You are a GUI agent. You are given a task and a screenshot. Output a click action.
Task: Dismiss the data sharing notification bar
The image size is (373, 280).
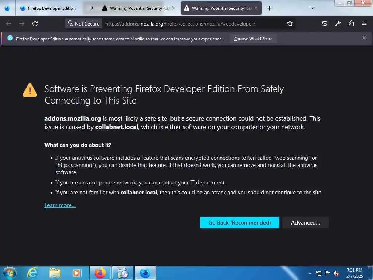(364, 38)
